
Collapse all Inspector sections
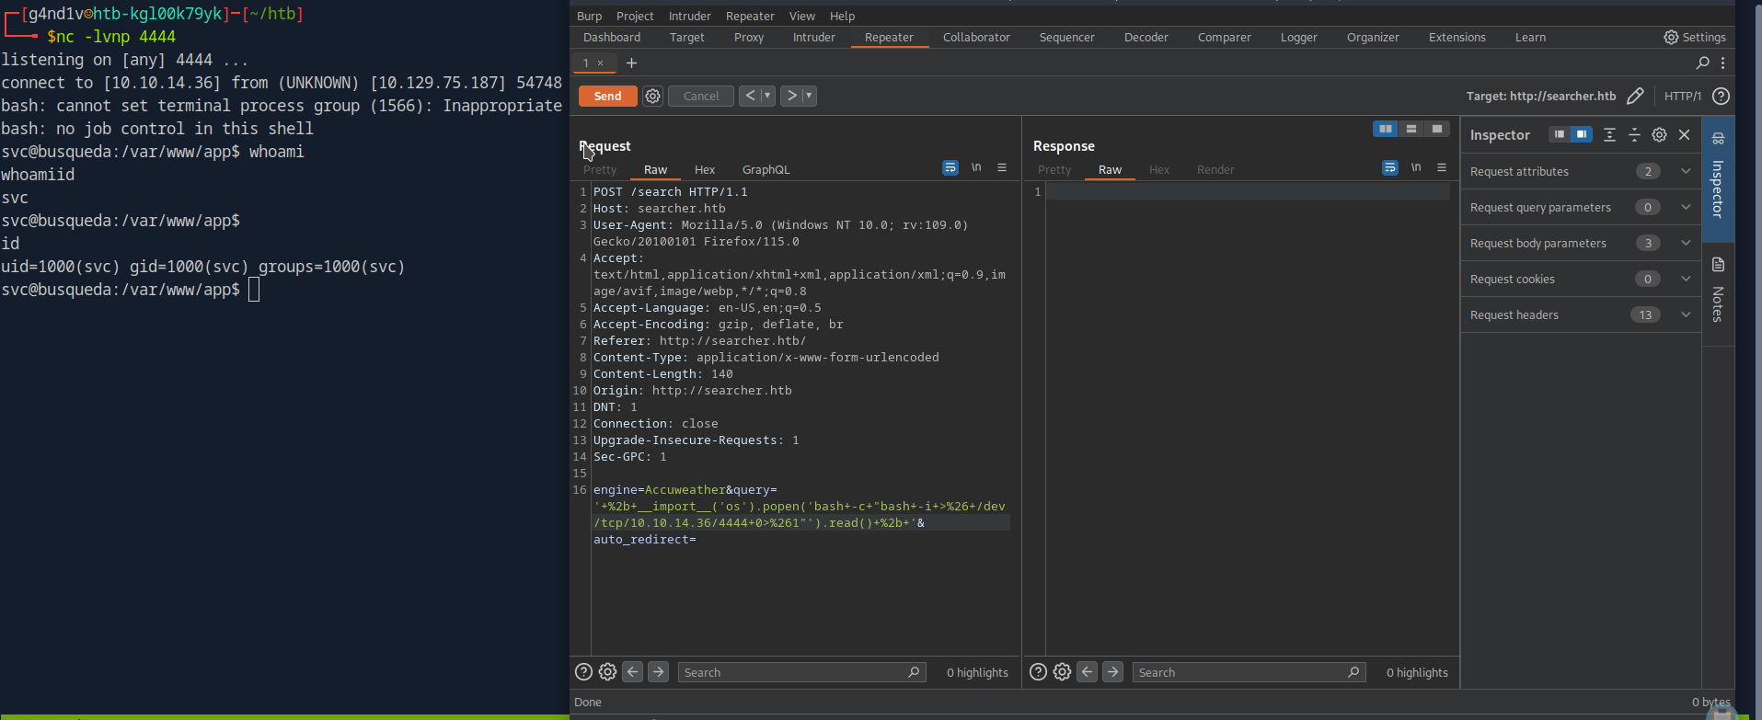1634,134
